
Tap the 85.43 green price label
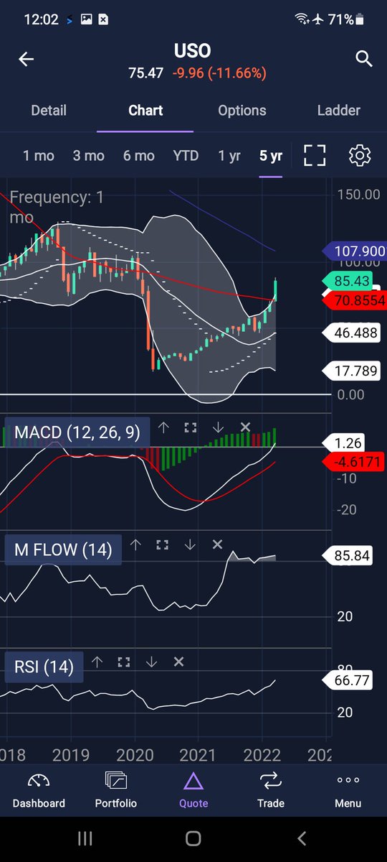click(349, 282)
